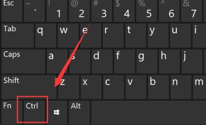
Task: Click the Windows logo key
Action: tap(57, 112)
